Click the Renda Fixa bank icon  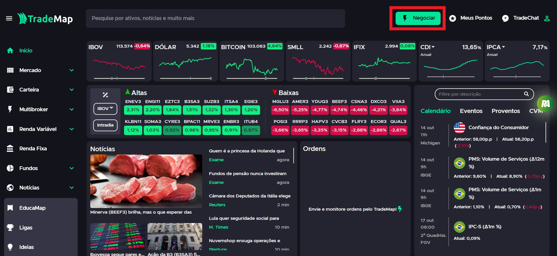[10, 149]
